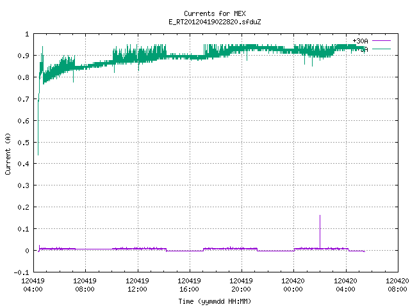Click the y-axis tick label "0.9"
This screenshot has height=307, width=410.
coord(23,56)
